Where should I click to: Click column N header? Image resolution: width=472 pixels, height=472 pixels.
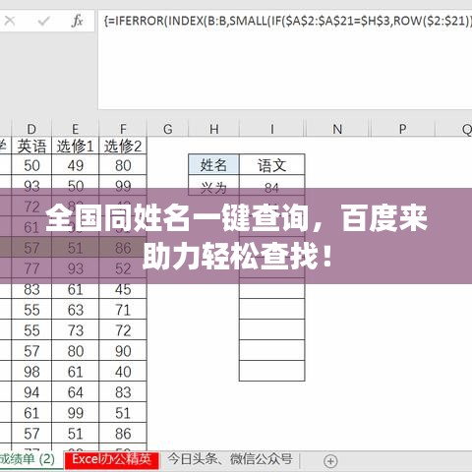coord(337,129)
